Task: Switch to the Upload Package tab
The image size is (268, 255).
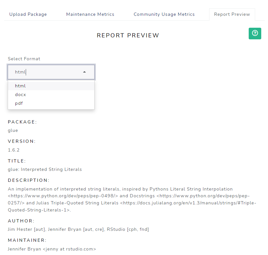Action: click(28, 15)
